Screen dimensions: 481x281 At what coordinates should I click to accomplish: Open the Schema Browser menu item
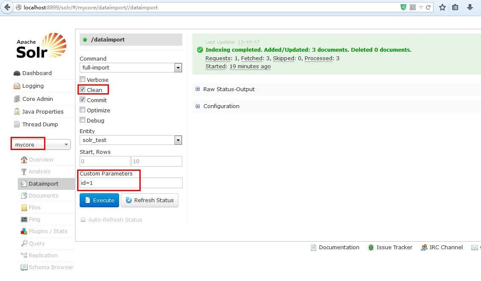click(51, 267)
